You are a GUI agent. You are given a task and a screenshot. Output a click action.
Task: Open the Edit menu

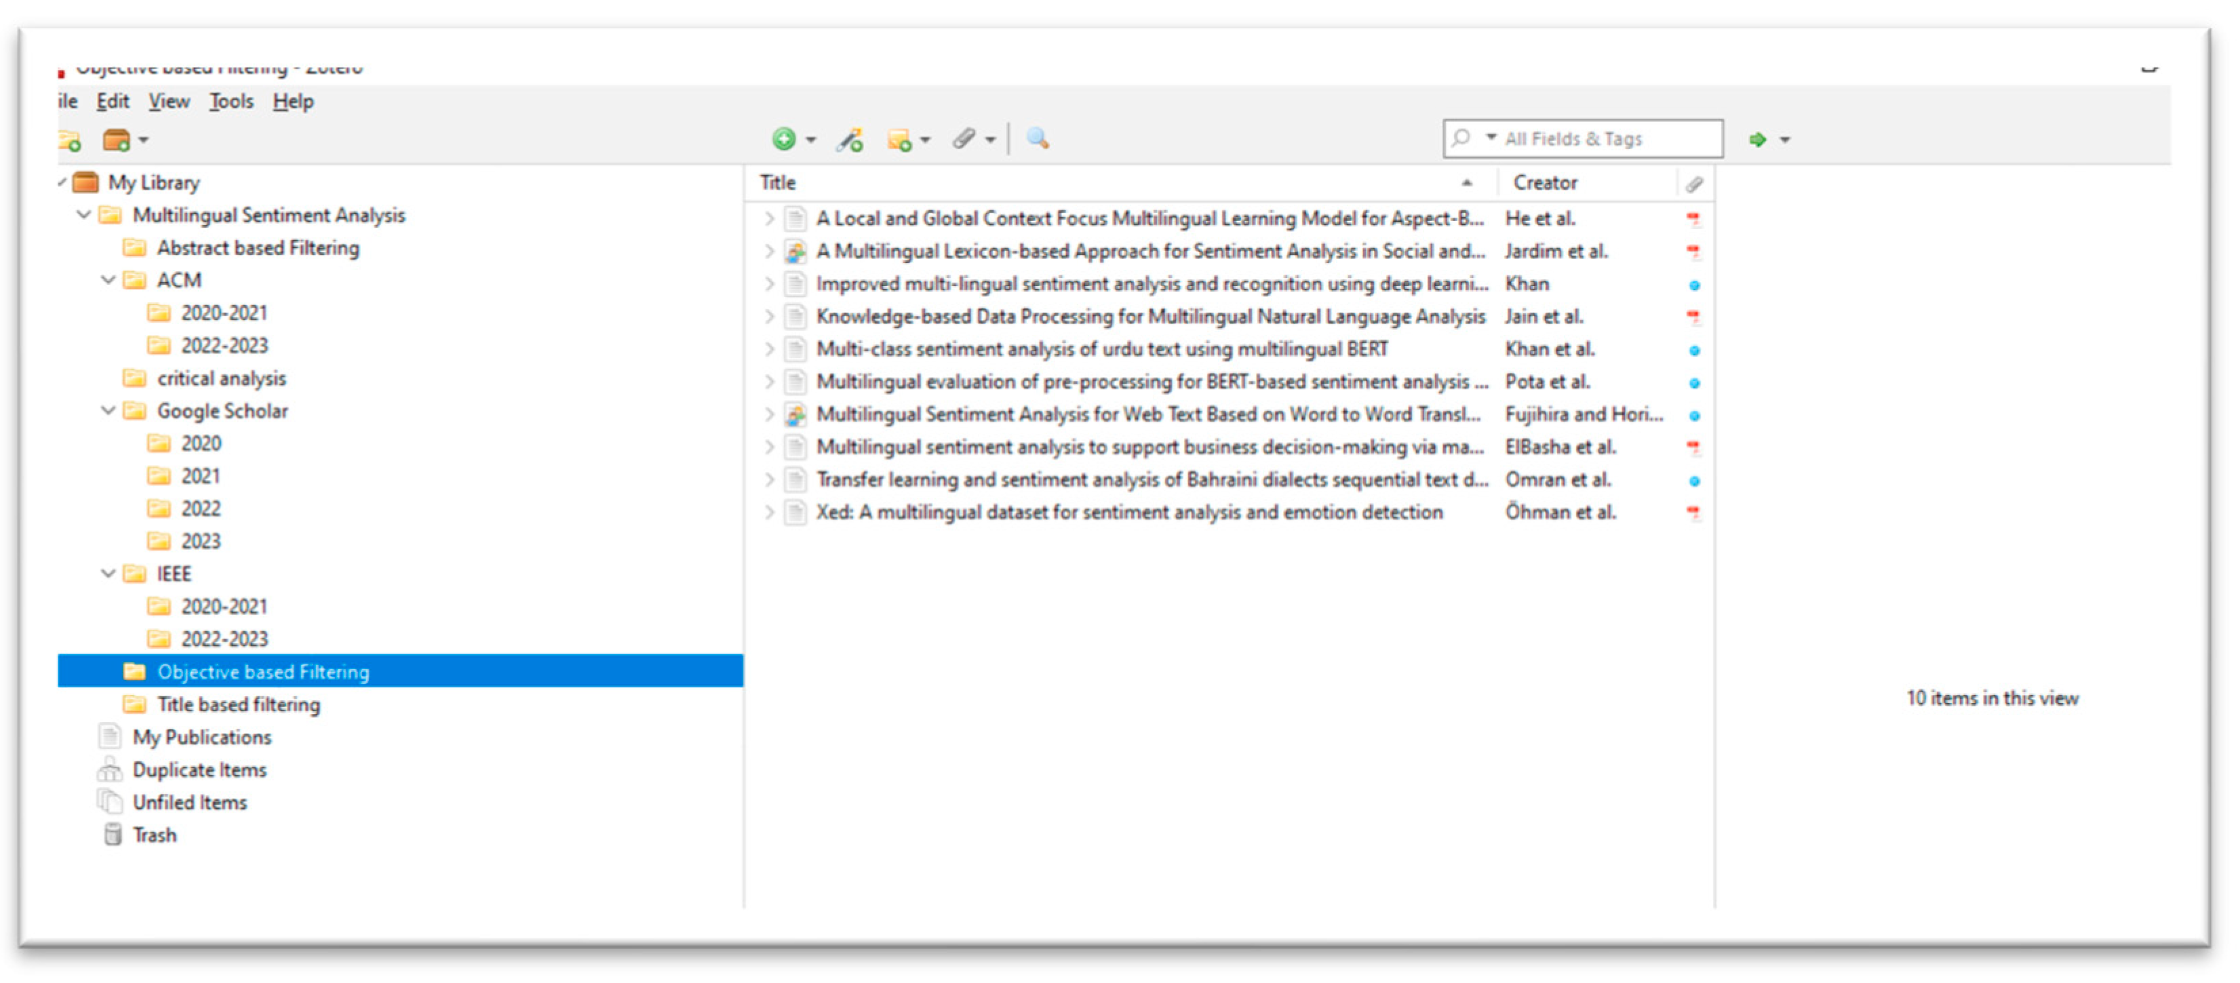pos(112,101)
